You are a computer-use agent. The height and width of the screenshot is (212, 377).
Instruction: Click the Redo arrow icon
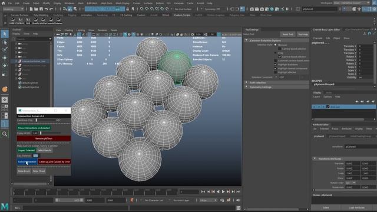[x=51, y=9]
